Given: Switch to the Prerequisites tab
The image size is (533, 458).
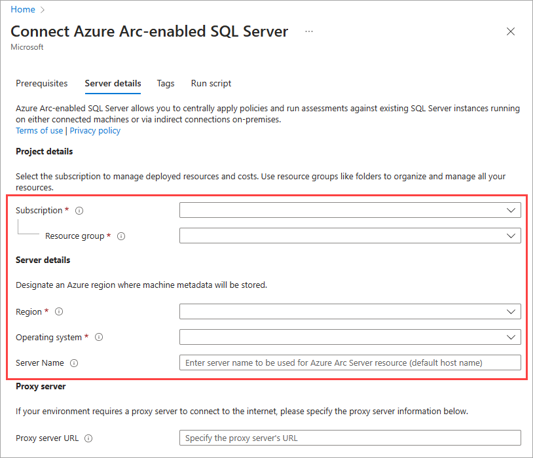Looking at the screenshot, I should (41, 84).
